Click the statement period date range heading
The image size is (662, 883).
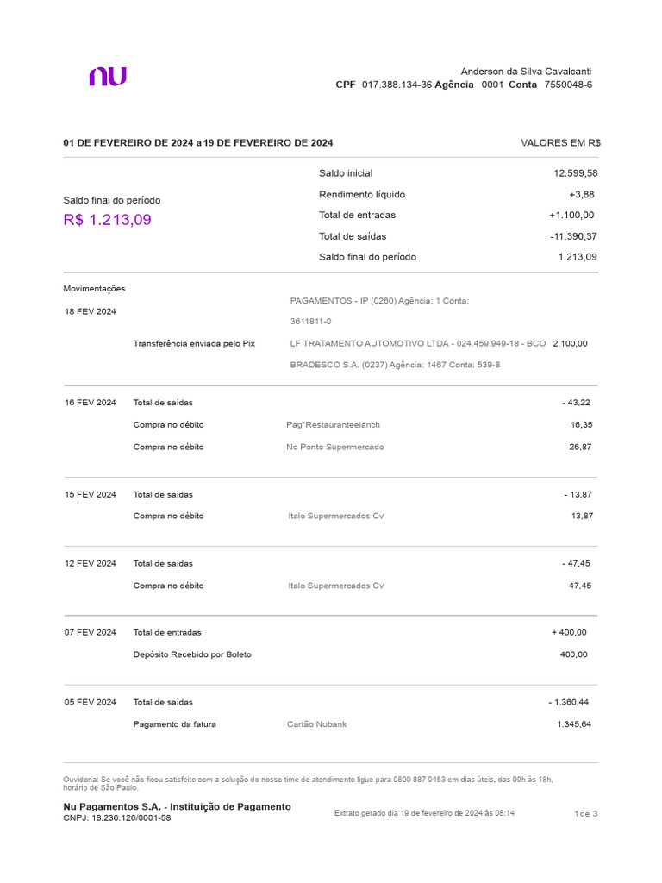[x=198, y=143]
